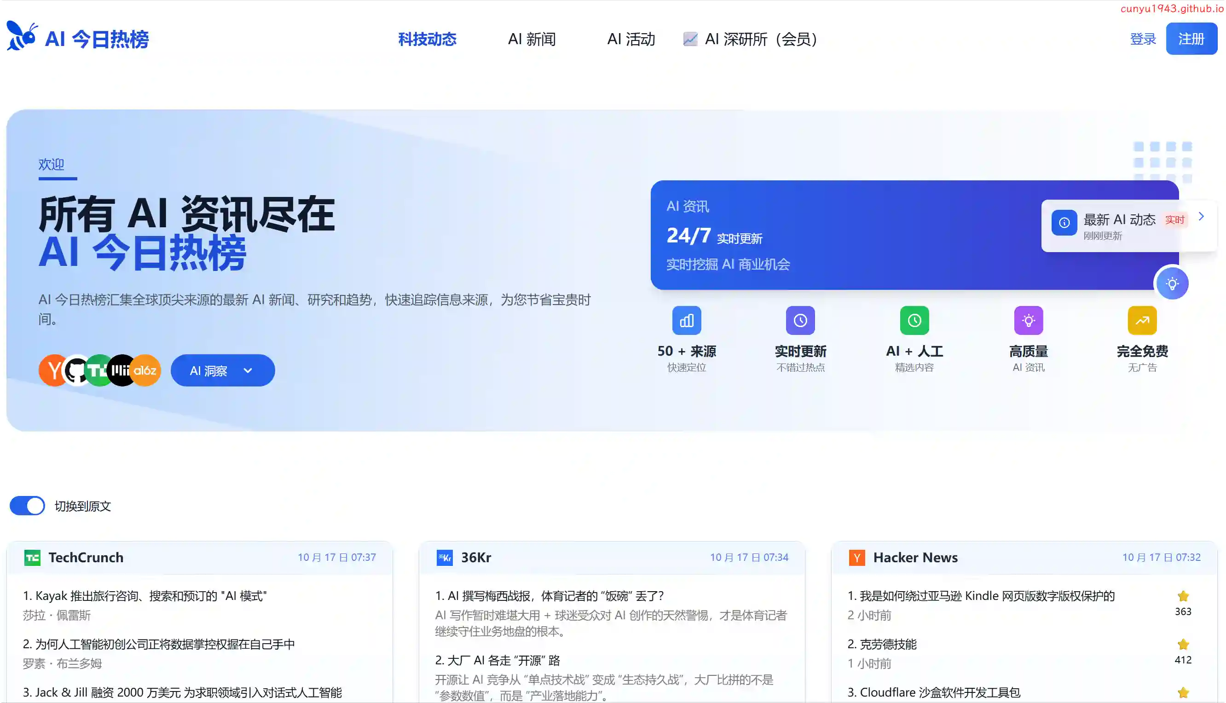Click the star on Kindle post
Image resolution: width=1226 pixels, height=703 pixels.
[x=1183, y=596]
